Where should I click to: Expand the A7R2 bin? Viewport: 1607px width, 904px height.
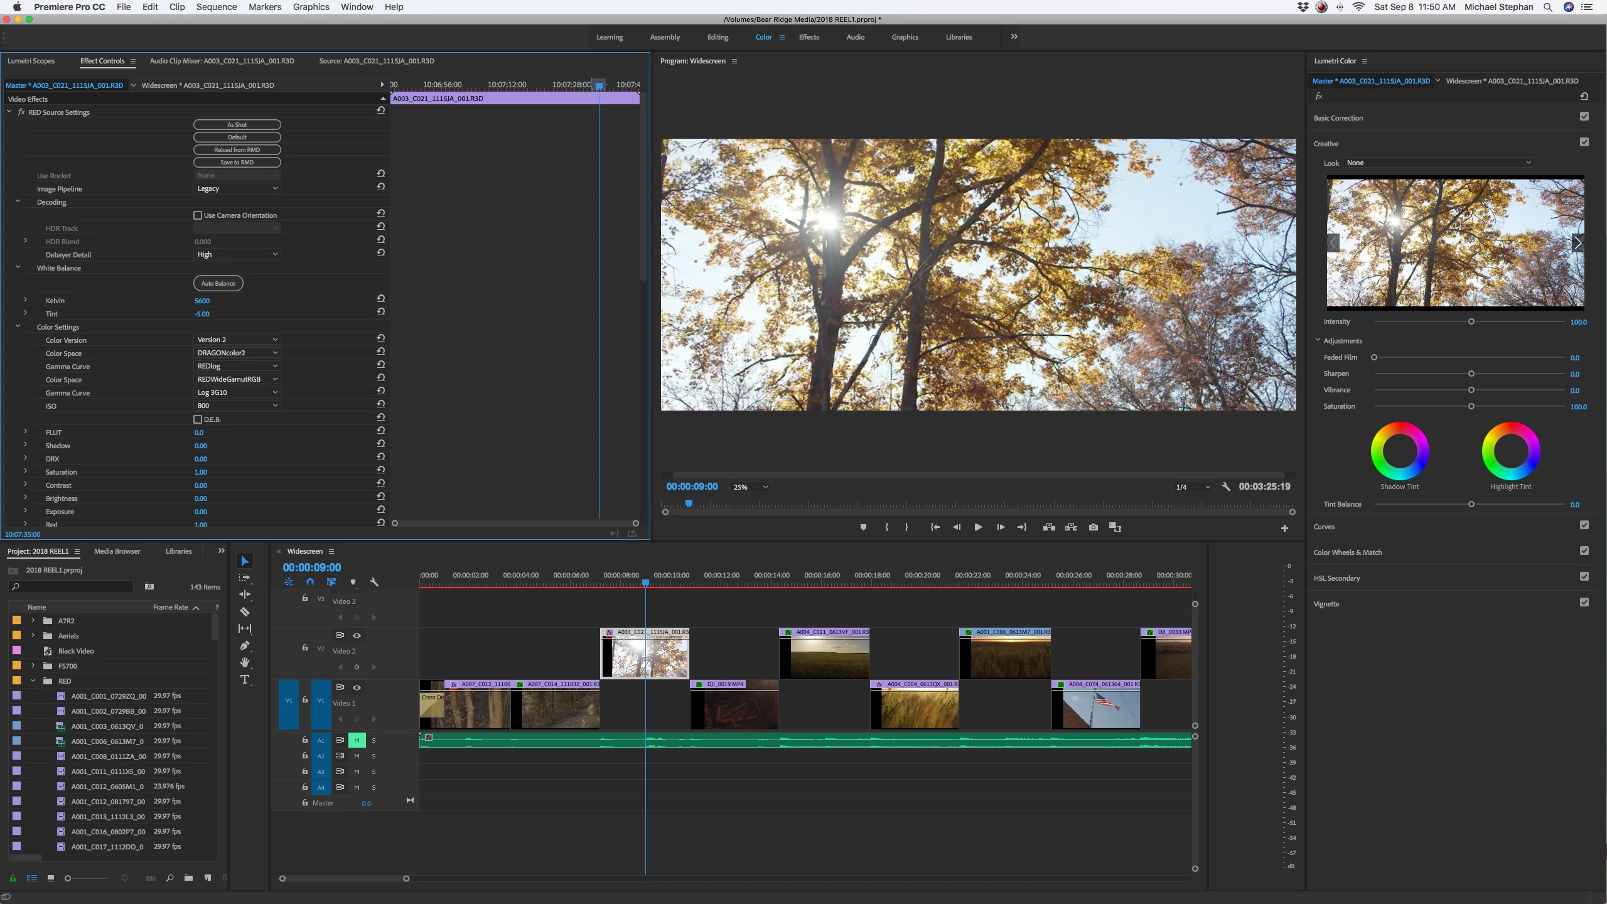point(33,620)
